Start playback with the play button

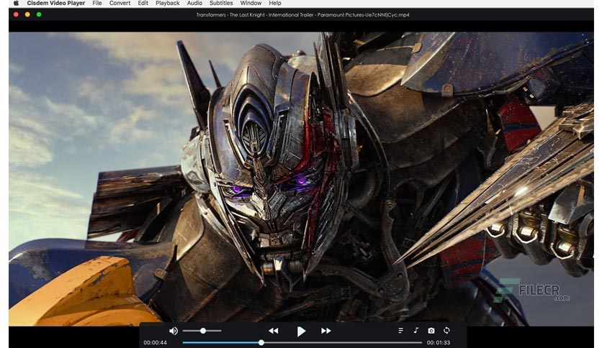pyautogui.click(x=302, y=331)
